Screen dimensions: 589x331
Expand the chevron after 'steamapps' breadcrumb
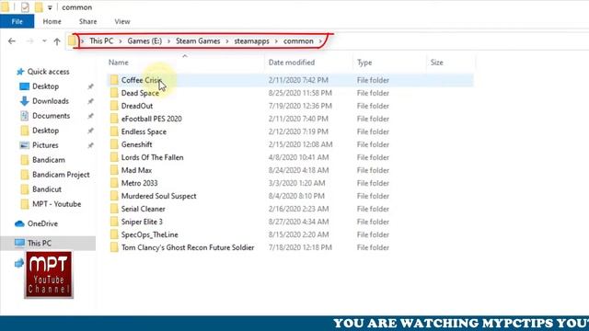point(276,41)
